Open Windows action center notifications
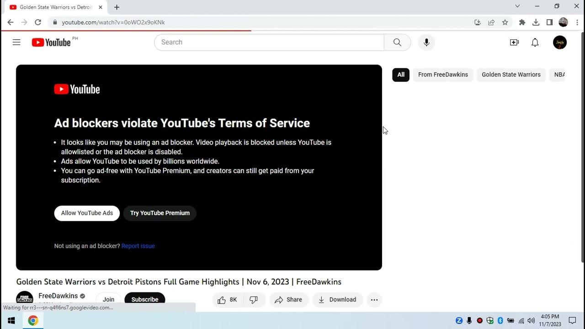This screenshot has width=585, height=329. click(x=572, y=320)
